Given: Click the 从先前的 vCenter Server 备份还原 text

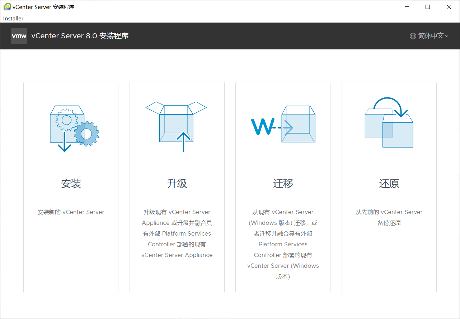Looking at the screenshot, I should 389,217.
